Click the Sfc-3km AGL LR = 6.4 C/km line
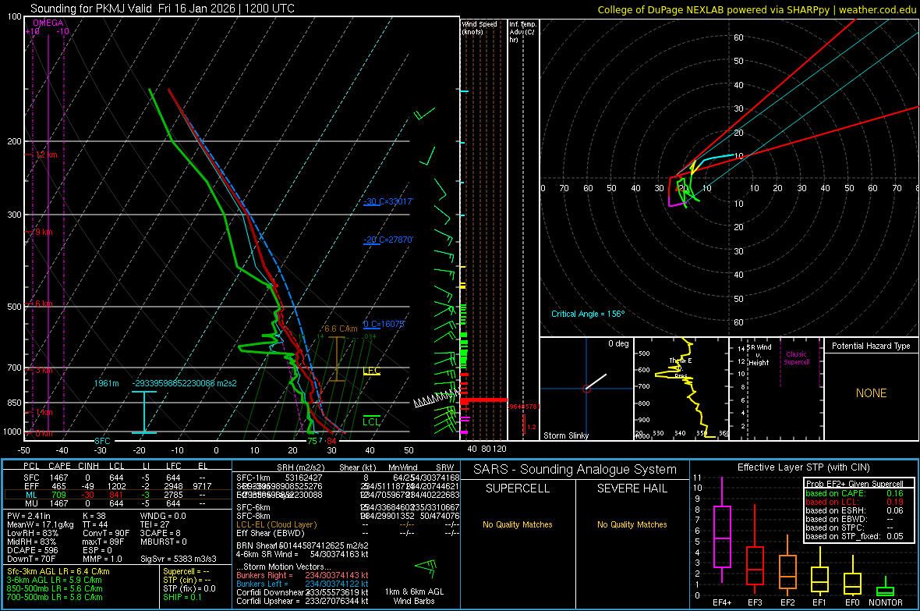Screen dimensions: 920x611 click(58, 571)
